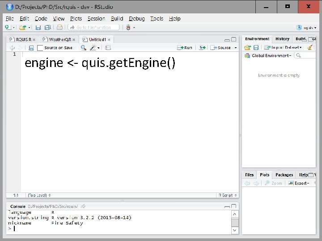Save the current document from main toolbar
The image size is (322, 241).
click(x=38, y=28)
